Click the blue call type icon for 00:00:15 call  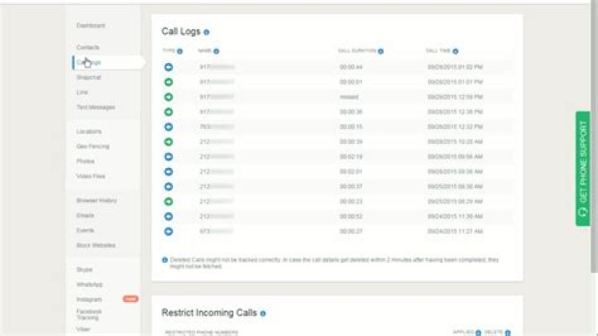click(x=169, y=126)
